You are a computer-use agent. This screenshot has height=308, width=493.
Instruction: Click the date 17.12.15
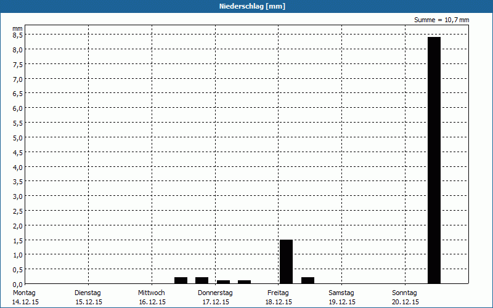coord(216,302)
